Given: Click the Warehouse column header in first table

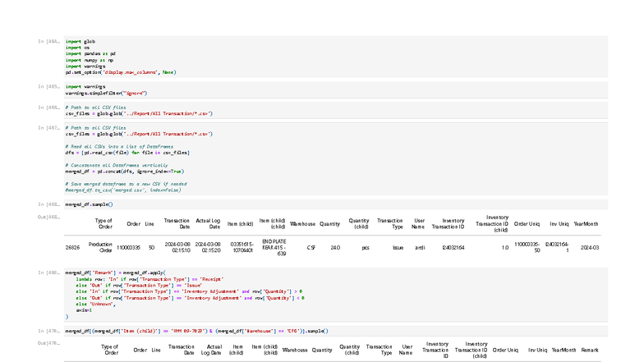Looking at the screenshot, I should point(302,223).
